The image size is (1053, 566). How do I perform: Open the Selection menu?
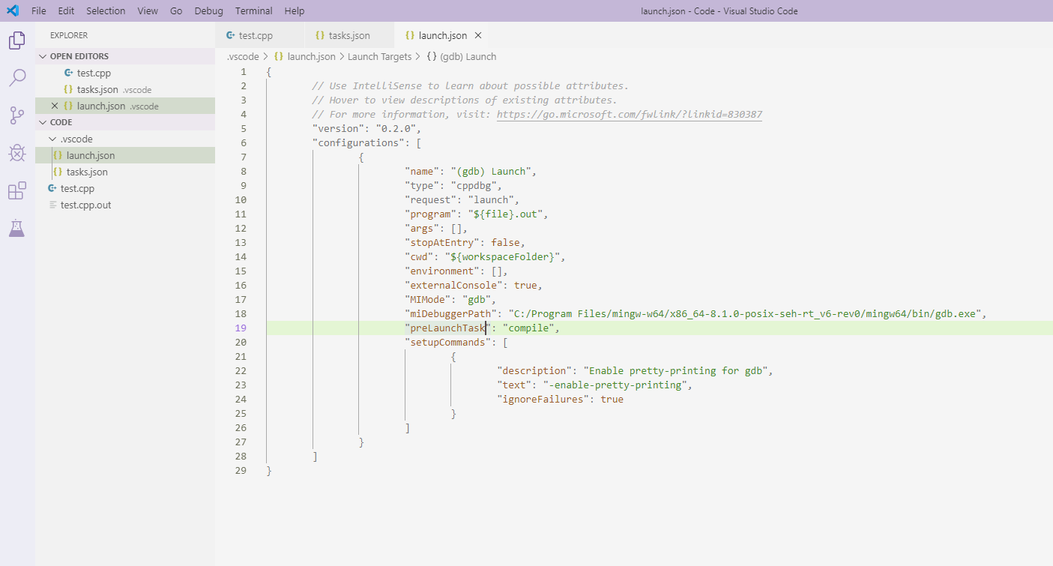click(106, 11)
